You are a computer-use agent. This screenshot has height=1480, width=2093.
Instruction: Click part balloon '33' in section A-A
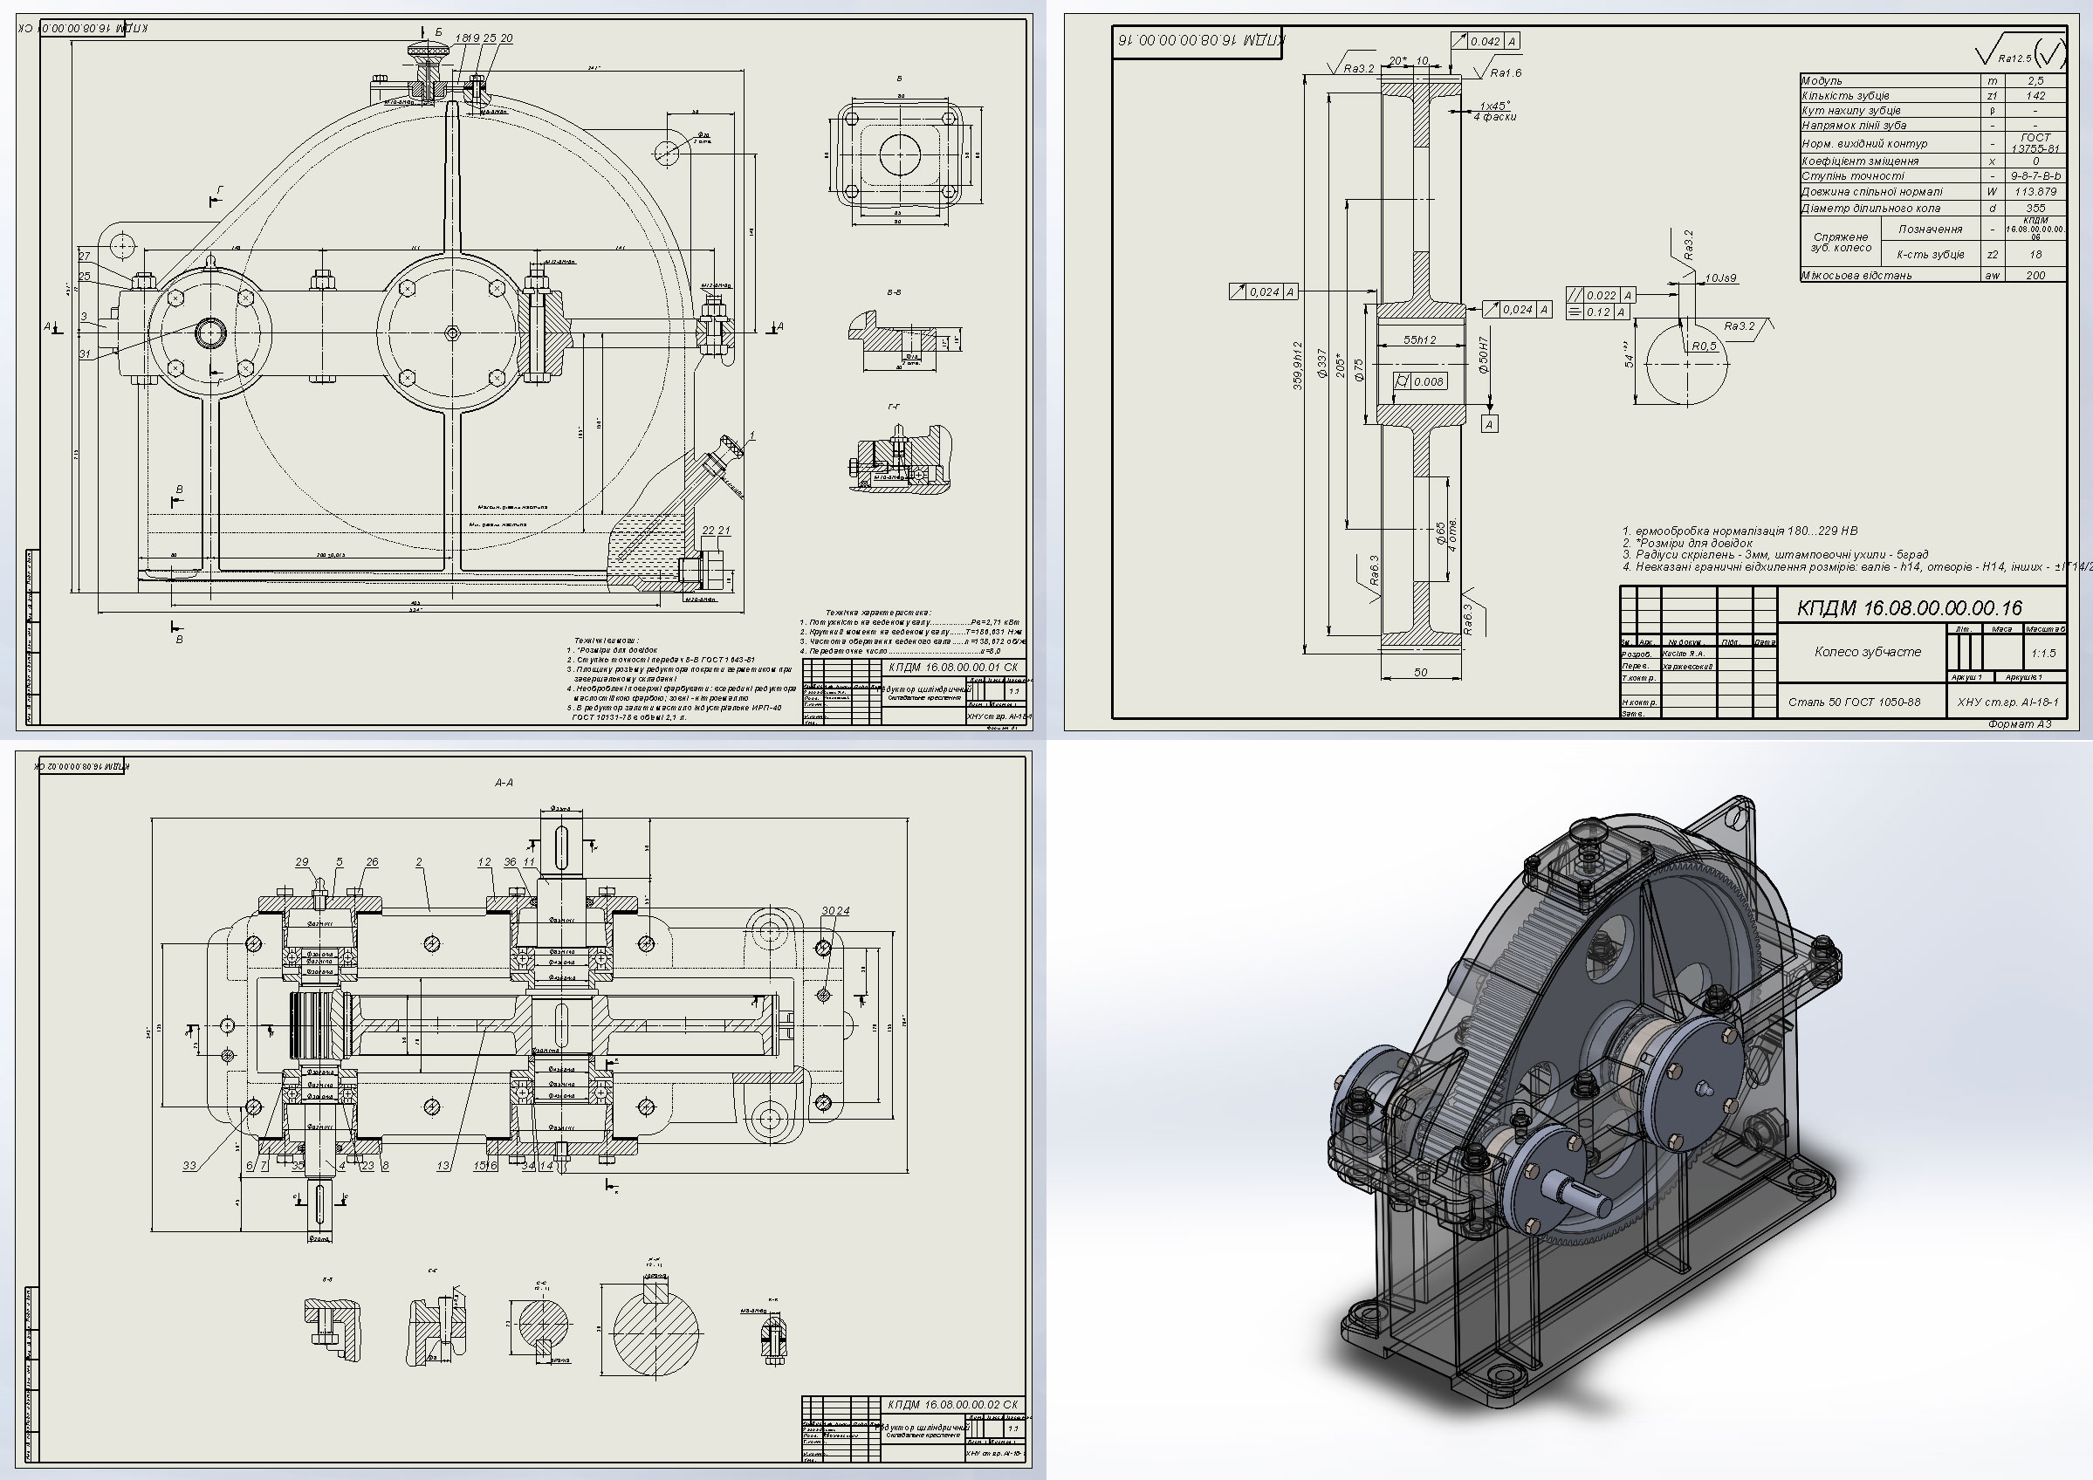click(x=189, y=1166)
